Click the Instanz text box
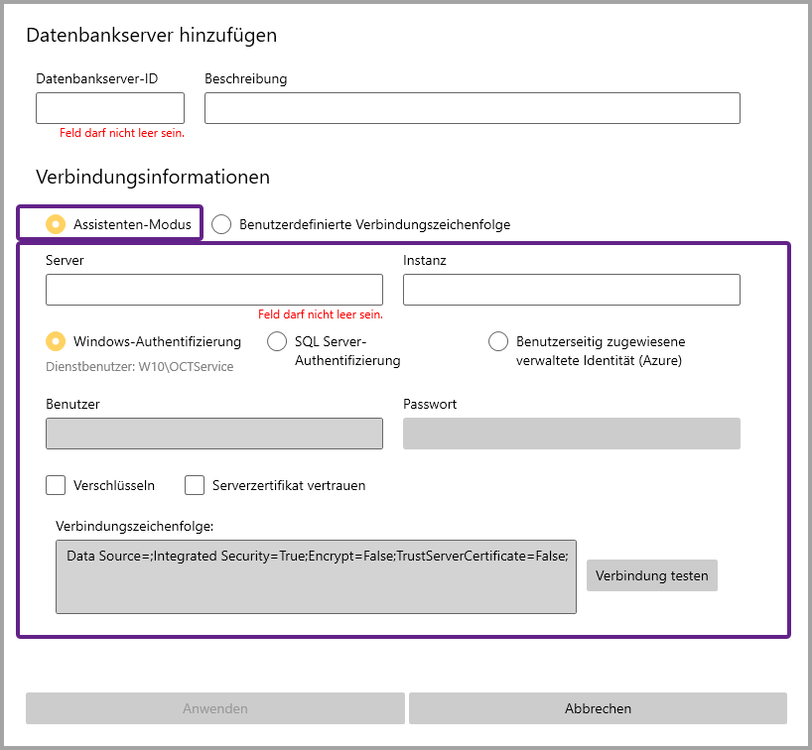 point(571,290)
